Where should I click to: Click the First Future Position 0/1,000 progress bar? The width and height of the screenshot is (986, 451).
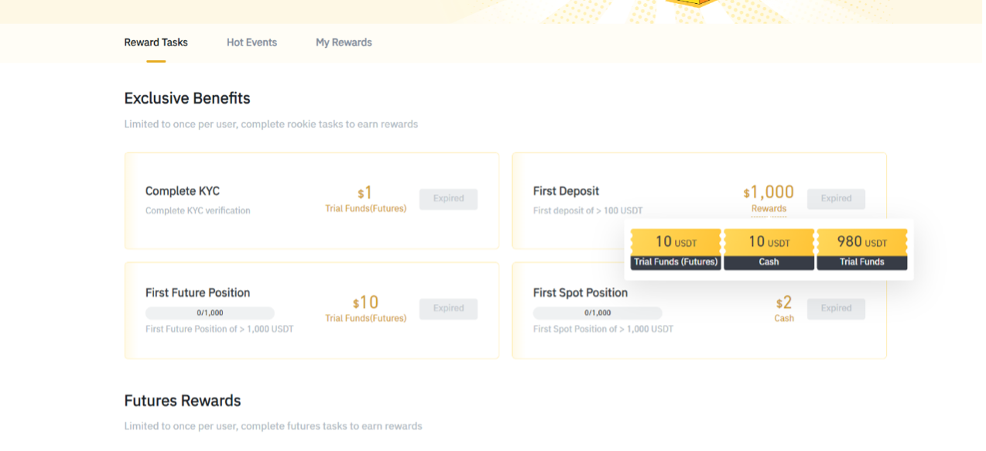[210, 313]
